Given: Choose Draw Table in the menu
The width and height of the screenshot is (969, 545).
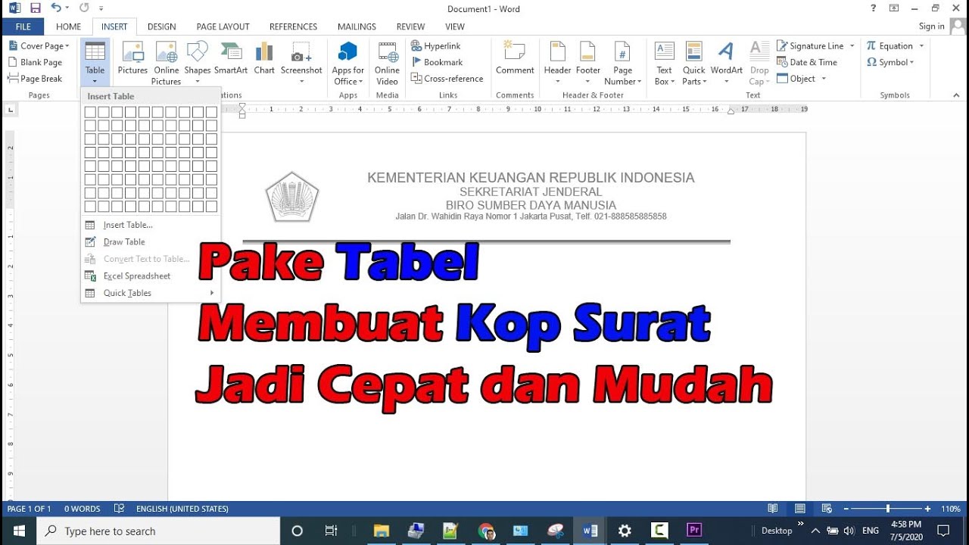Looking at the screenshot, I should tap(124, 242).
